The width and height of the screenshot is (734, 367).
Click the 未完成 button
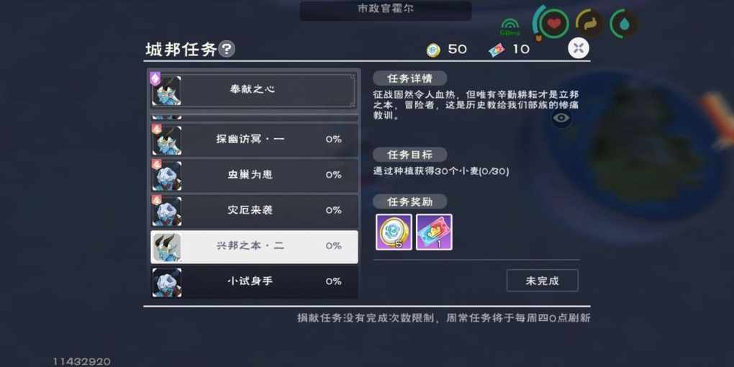coord(542,281)
